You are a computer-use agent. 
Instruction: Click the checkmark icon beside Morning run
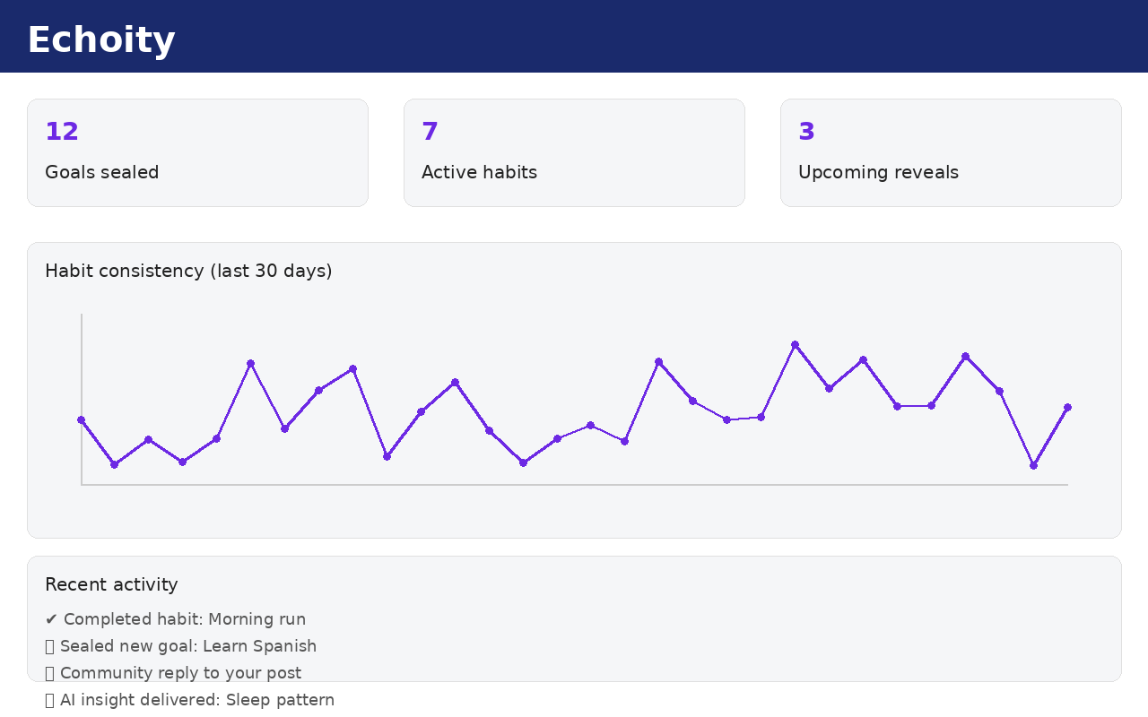coord(51,618)
